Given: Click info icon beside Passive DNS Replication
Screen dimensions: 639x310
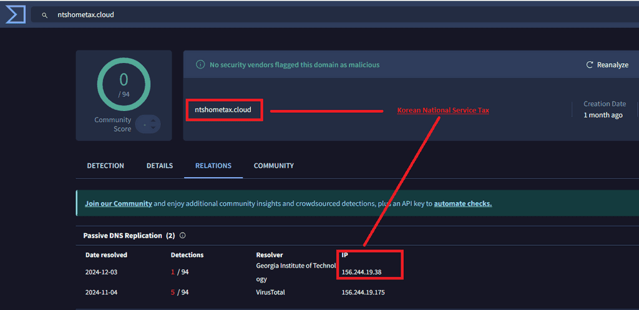Looking at the screenshot, I should point(183,236).
